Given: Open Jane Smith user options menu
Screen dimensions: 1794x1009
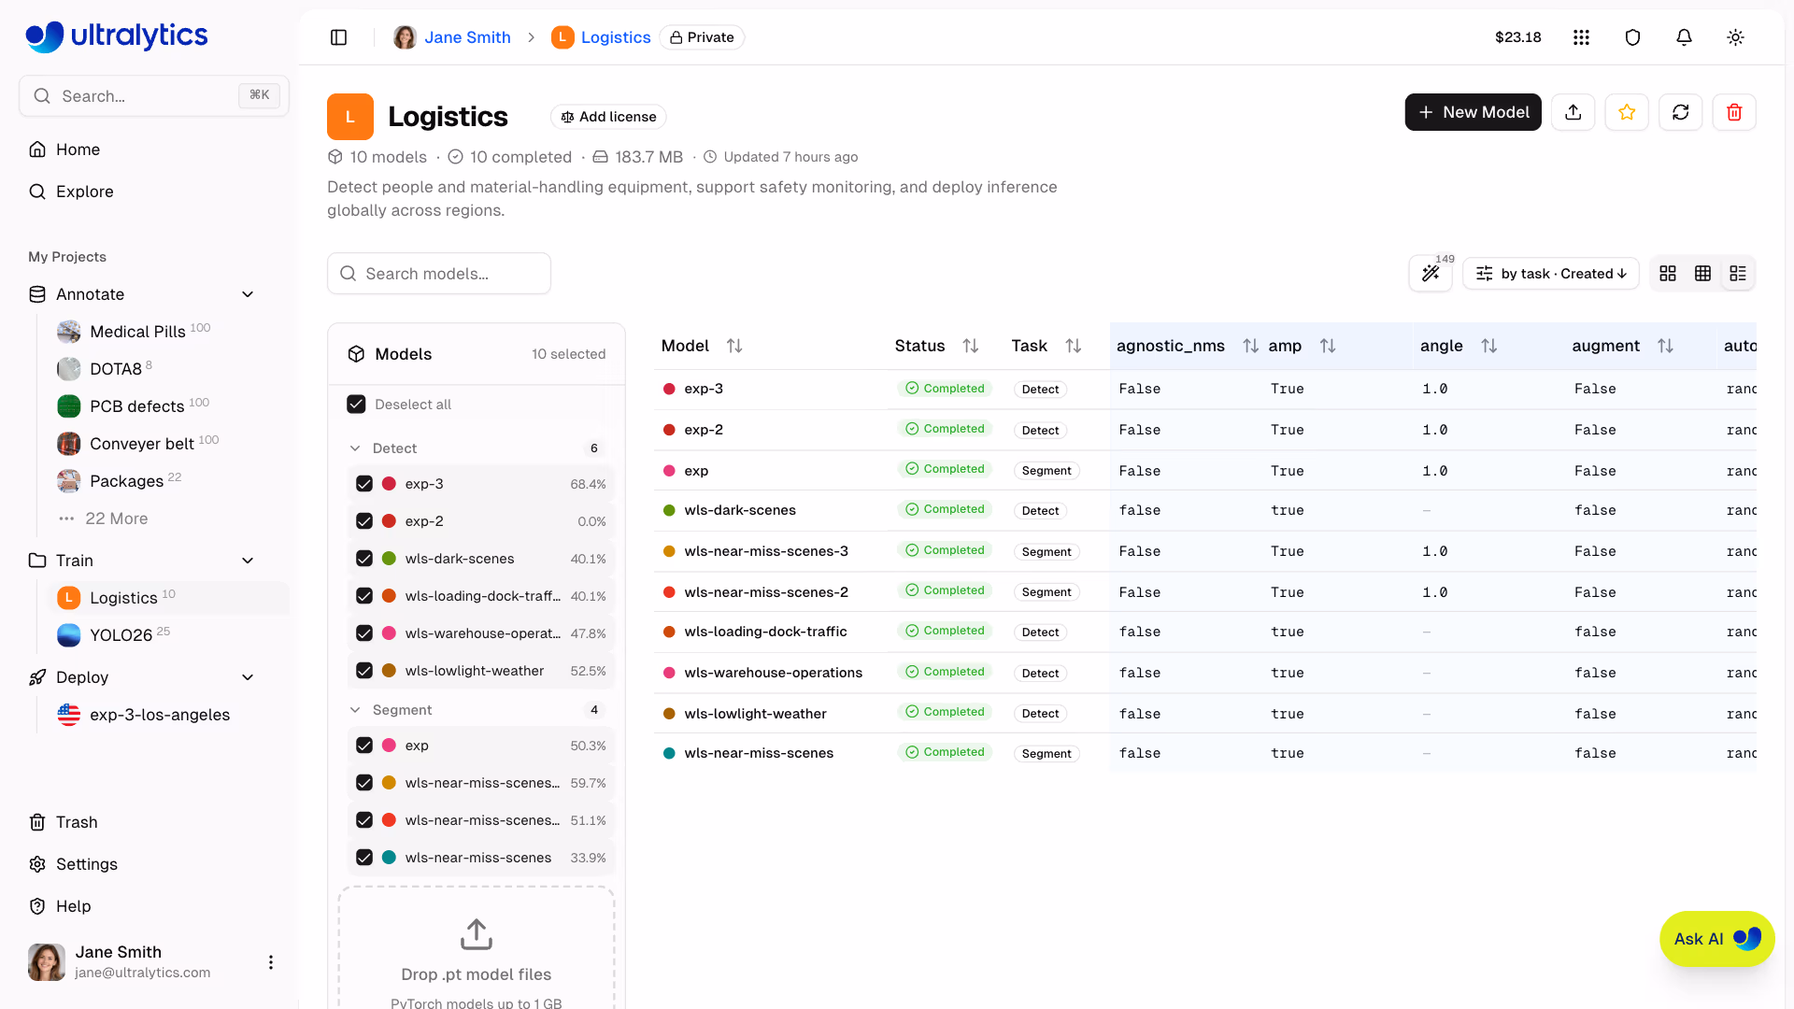Looking at the screenshot, I should [271, 962].
